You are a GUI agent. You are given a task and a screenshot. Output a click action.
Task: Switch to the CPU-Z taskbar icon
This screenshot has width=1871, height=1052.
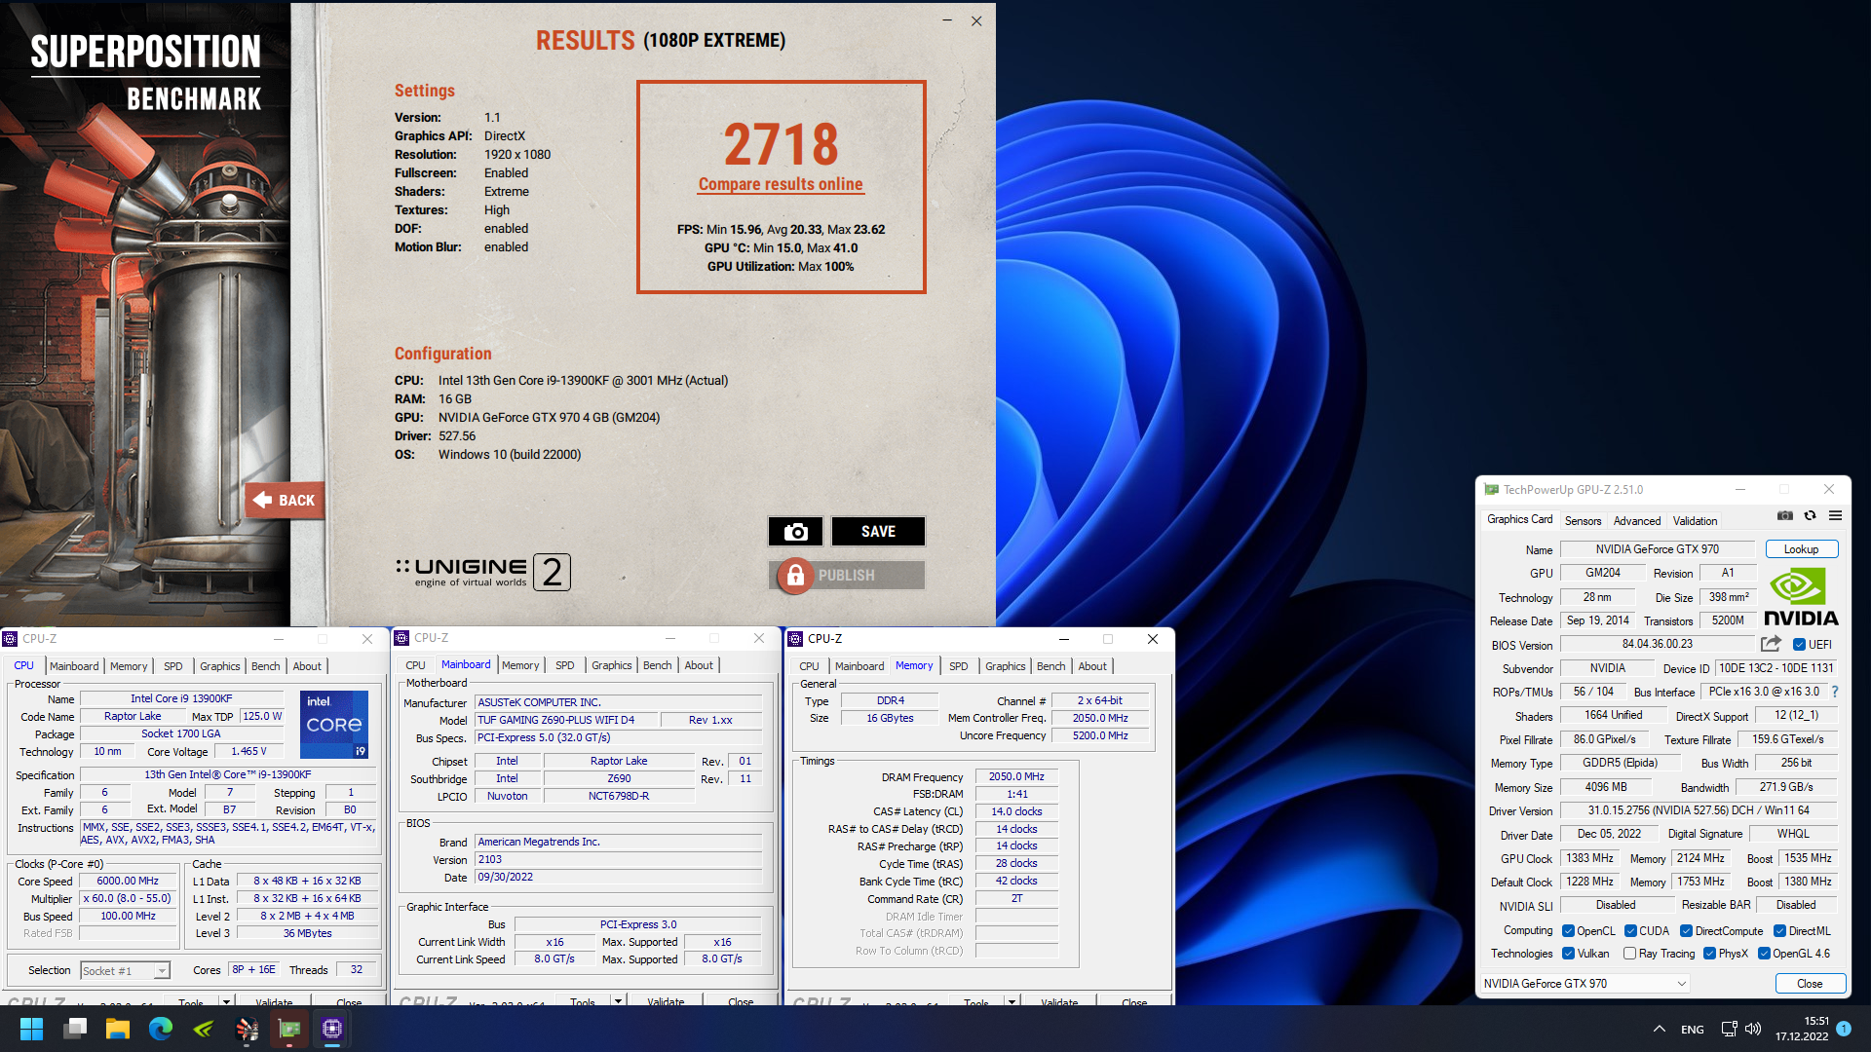point(332,1029)
